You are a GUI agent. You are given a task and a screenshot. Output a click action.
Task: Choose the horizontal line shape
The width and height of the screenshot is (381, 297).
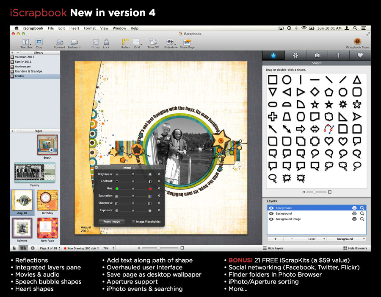(315, 80)
